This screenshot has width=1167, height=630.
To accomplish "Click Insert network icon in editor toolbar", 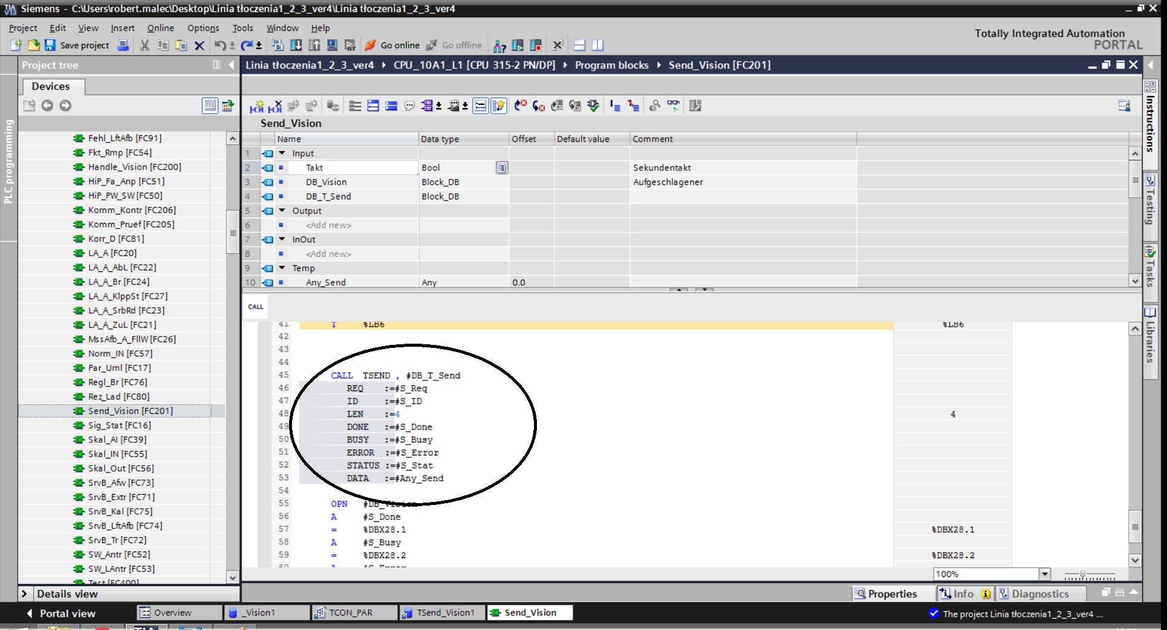I will [x=256, y=106].
